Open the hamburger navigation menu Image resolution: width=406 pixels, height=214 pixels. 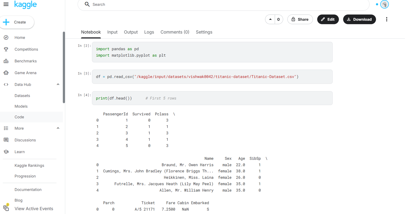pyautogui.click(x=6, y=4)
